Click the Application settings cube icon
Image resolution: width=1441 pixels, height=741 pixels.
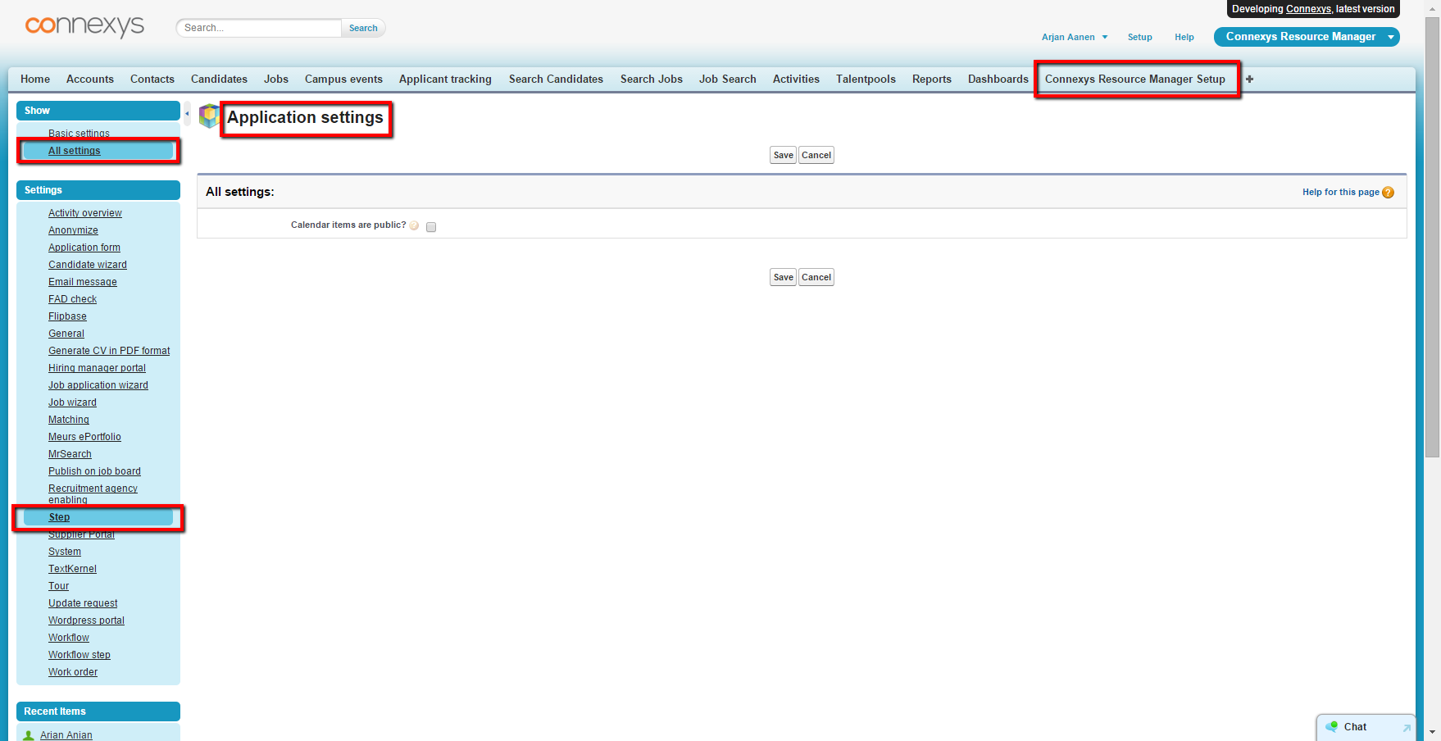[210, 116]
